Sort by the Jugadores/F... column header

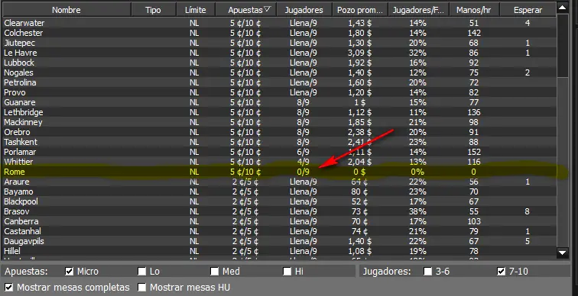click(418, 10)
